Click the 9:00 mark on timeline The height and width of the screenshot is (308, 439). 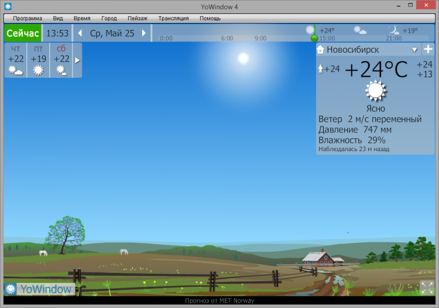260,39
